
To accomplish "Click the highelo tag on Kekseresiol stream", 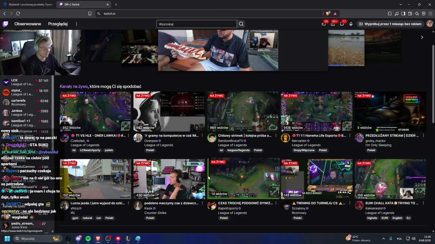I will [x=372, y=218].
